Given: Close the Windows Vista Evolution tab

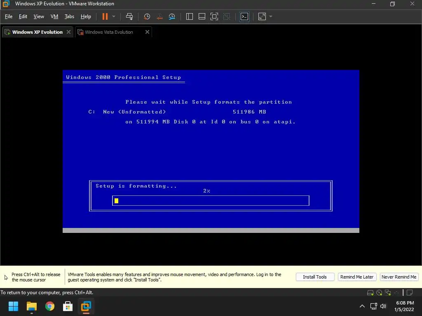Looking at the screenshot, I should (147, 32).
